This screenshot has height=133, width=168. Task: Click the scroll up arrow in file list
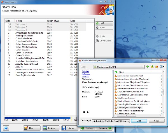[163, 72]
